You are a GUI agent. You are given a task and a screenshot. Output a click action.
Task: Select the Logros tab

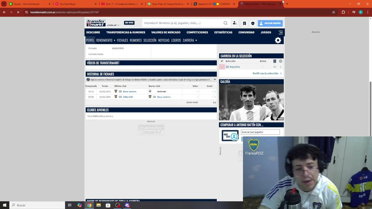[x=176, y=40]
